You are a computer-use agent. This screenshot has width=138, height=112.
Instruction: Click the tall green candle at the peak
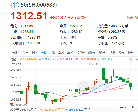pos(103,74)
